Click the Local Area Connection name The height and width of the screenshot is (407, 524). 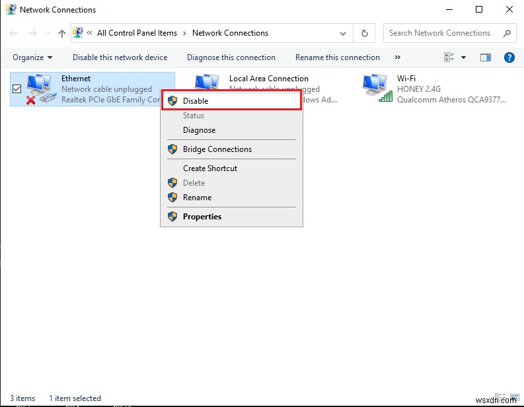tap(269, 79)
